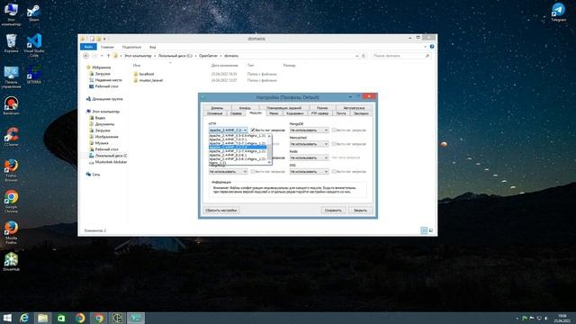576x324 pixels.
Task: Open Internet Explorer from the taskbar
Action: pyautogui.click(x=24, y=318)
